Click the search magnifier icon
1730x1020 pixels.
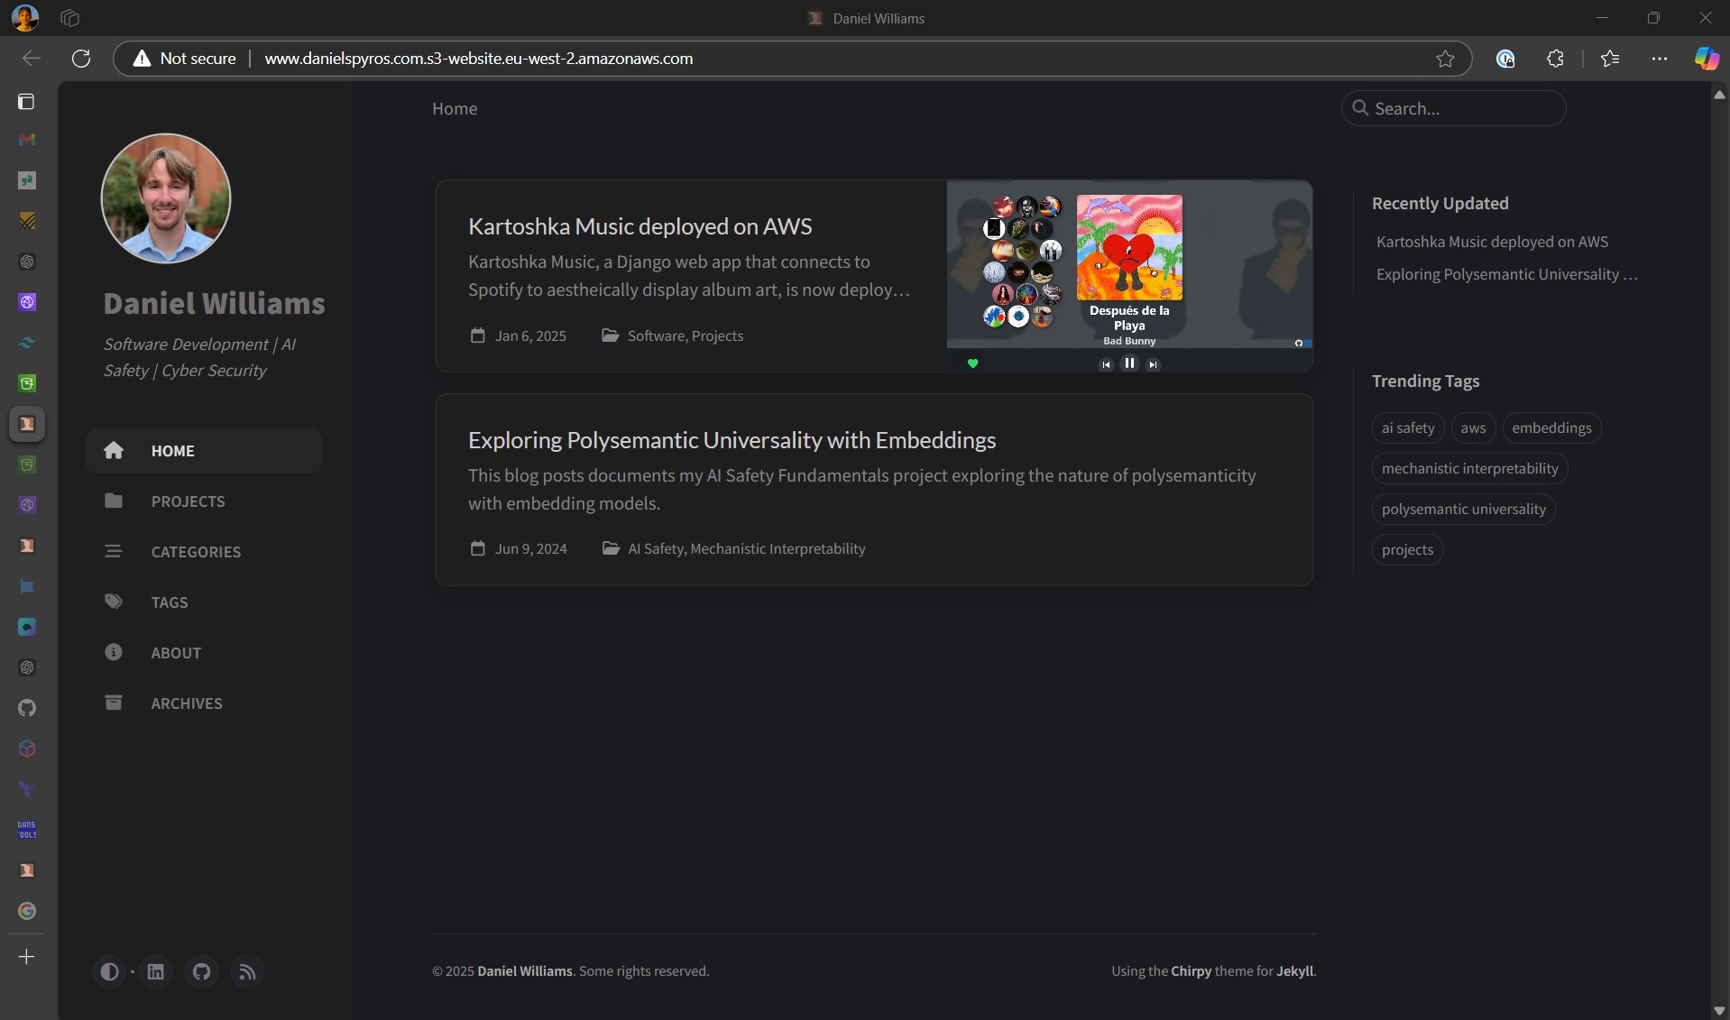pos(1360,107)
